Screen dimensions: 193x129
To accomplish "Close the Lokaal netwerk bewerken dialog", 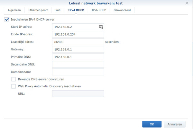I will pos(187,3).
